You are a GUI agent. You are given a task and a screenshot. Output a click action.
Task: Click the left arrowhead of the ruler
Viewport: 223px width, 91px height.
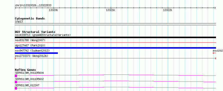(x=16, y=8)
